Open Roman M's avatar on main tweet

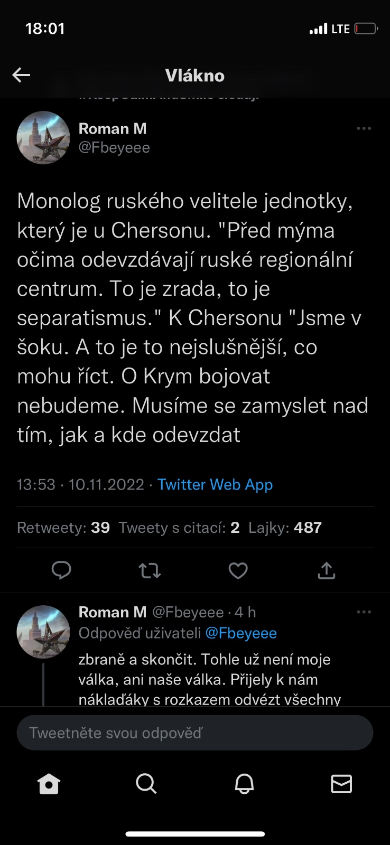[43, 137]
